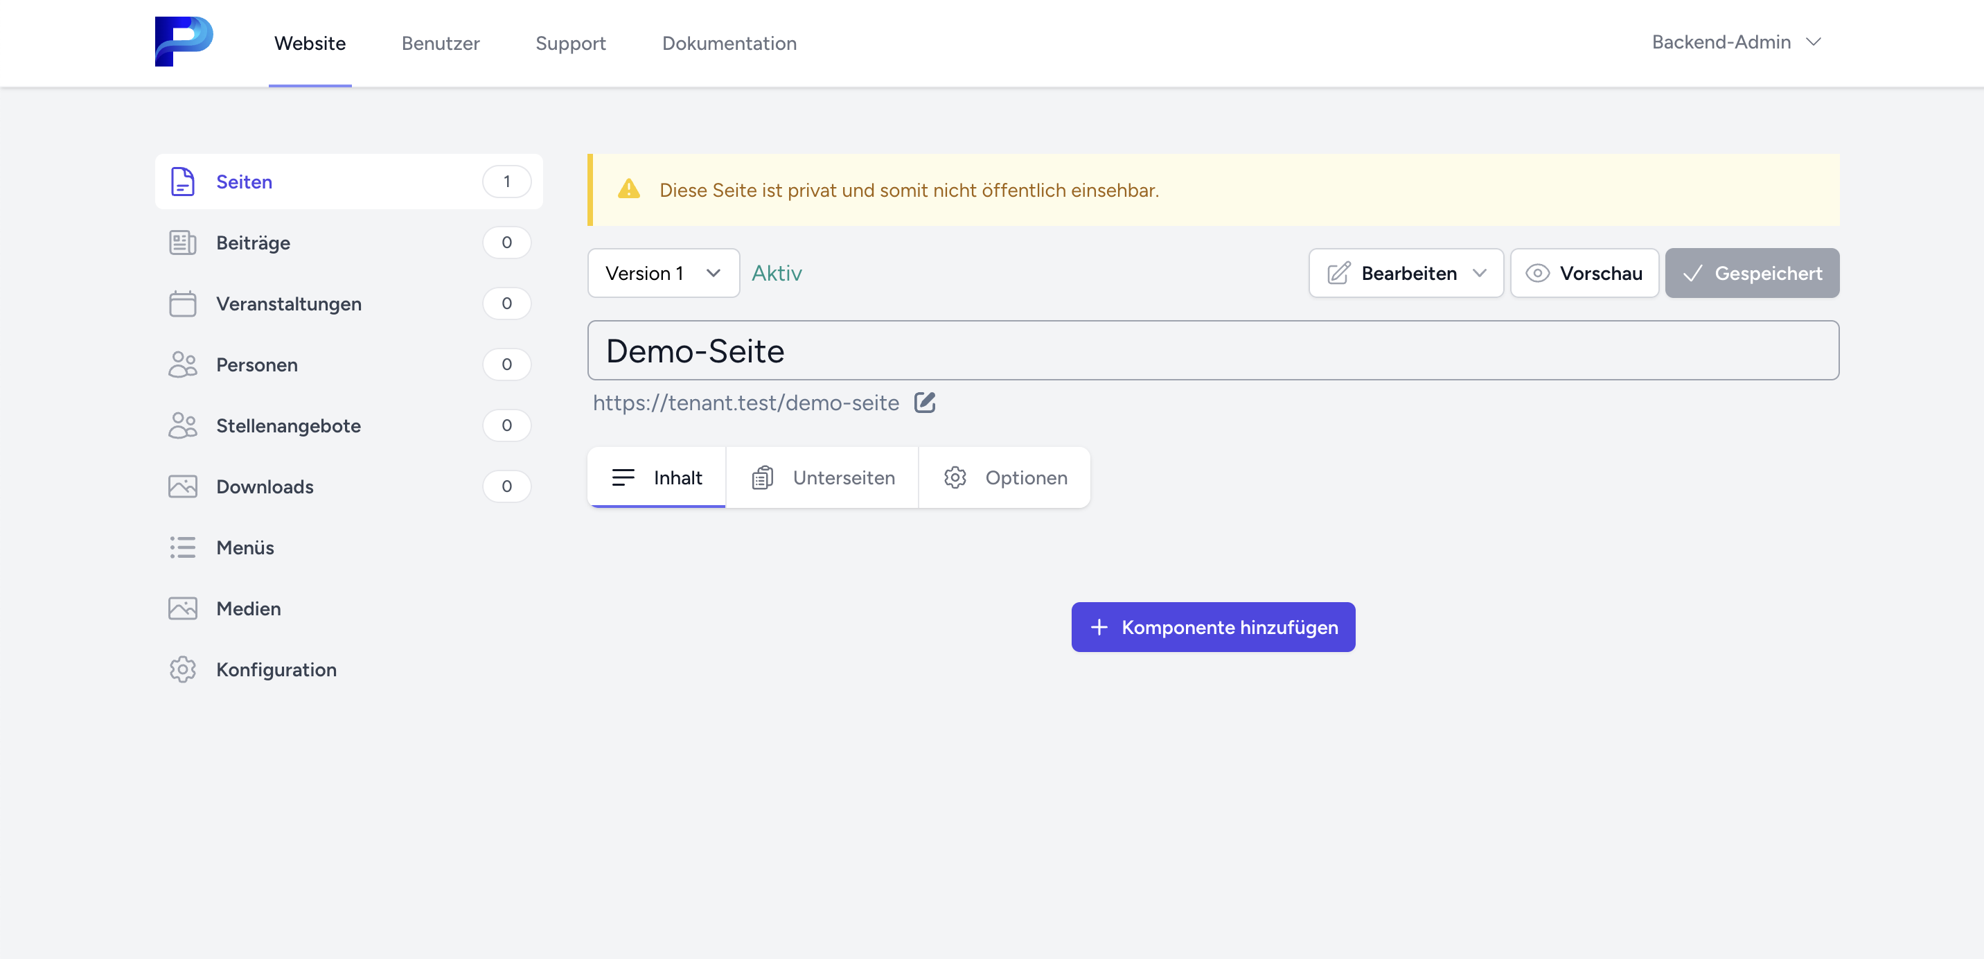The height and width of the screenshot is (959, 1984).
Task: Open the Dokumentation link
Action: [x=729, y=43]
